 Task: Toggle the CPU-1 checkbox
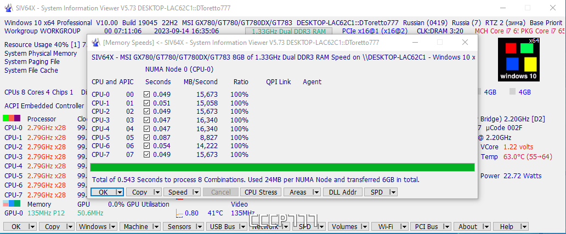[146, 103]
